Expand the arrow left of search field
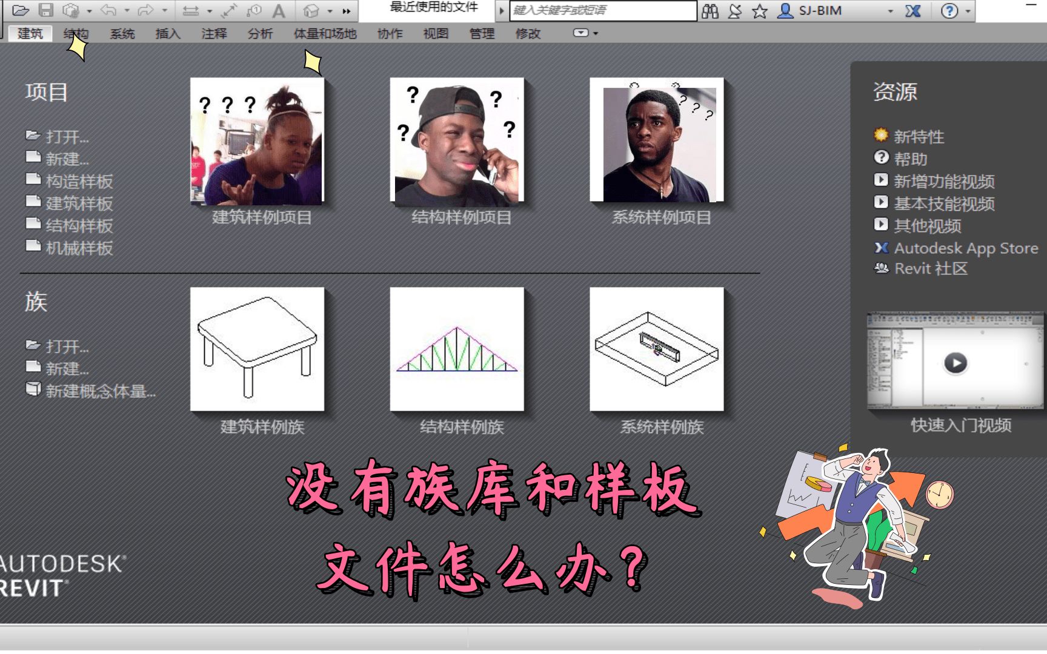Image resolution: width=1047 pixels, height=654 pixels. 502,10
